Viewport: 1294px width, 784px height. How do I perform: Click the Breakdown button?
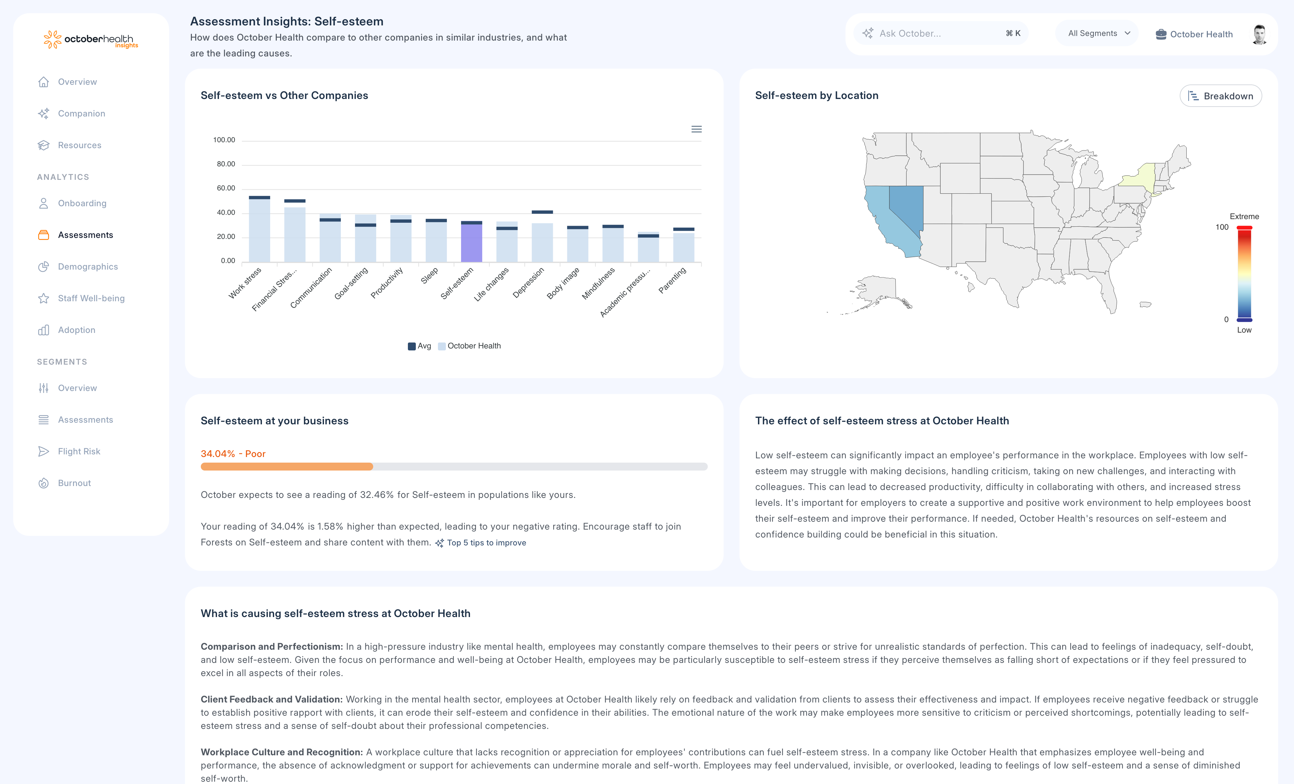pyautogui.click(x=1220, y=96)
